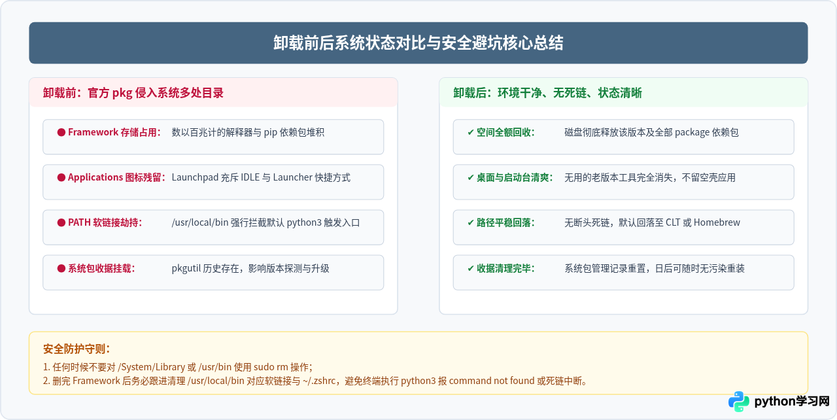Click the checkmark beside 路径平稳回落
Image resolution: width=837 pixels, height=420 pixels.
[x=471, y=222]
